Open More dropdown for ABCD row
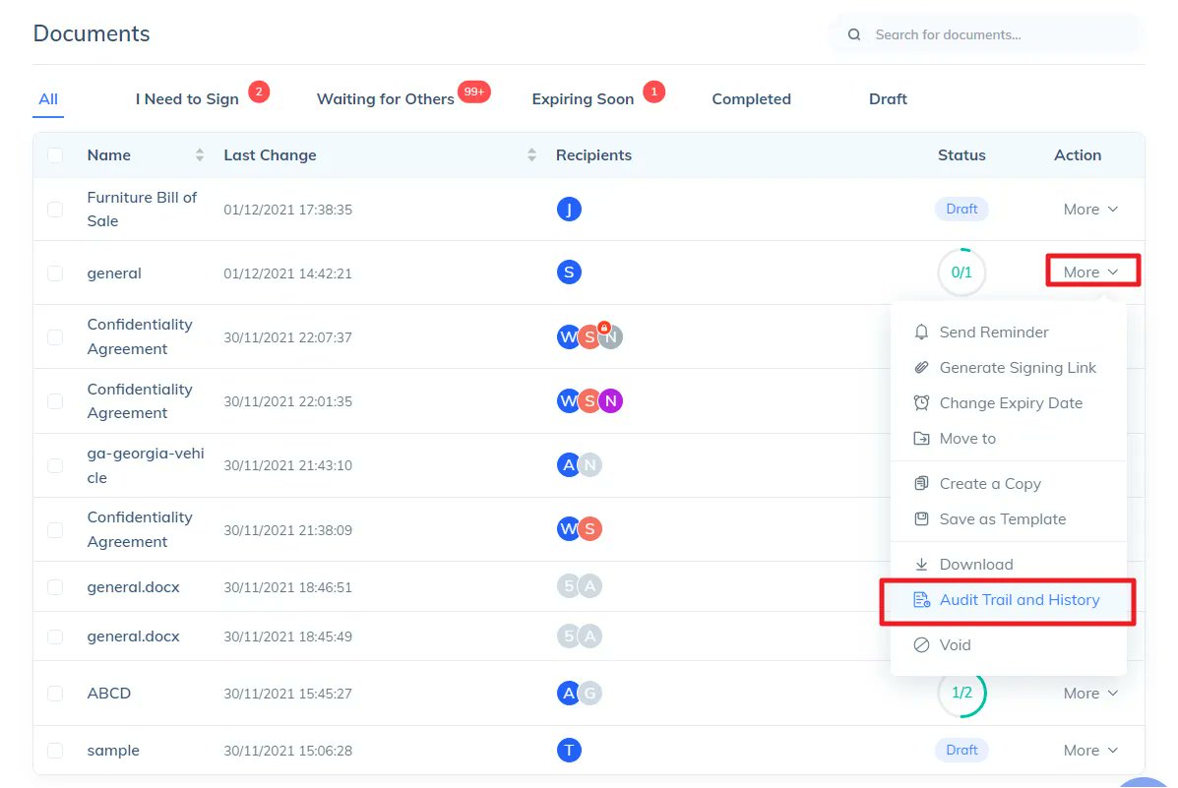Image resolution: width=1178 pixels, height=788 pixels. point(1090,694)
